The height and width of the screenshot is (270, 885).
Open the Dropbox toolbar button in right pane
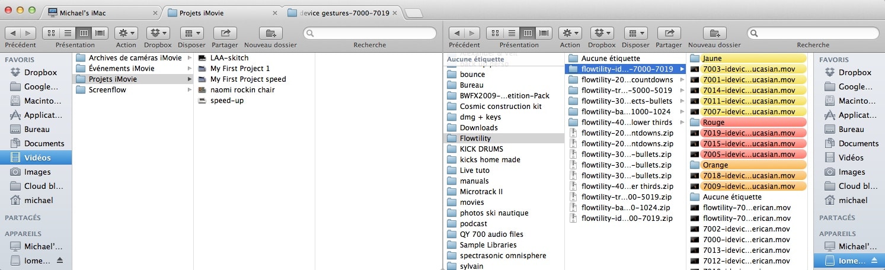(x=602, y=33)
